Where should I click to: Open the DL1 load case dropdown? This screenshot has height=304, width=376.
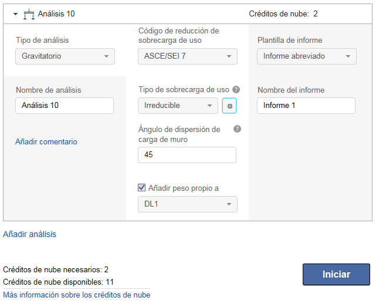pos(188,204)
